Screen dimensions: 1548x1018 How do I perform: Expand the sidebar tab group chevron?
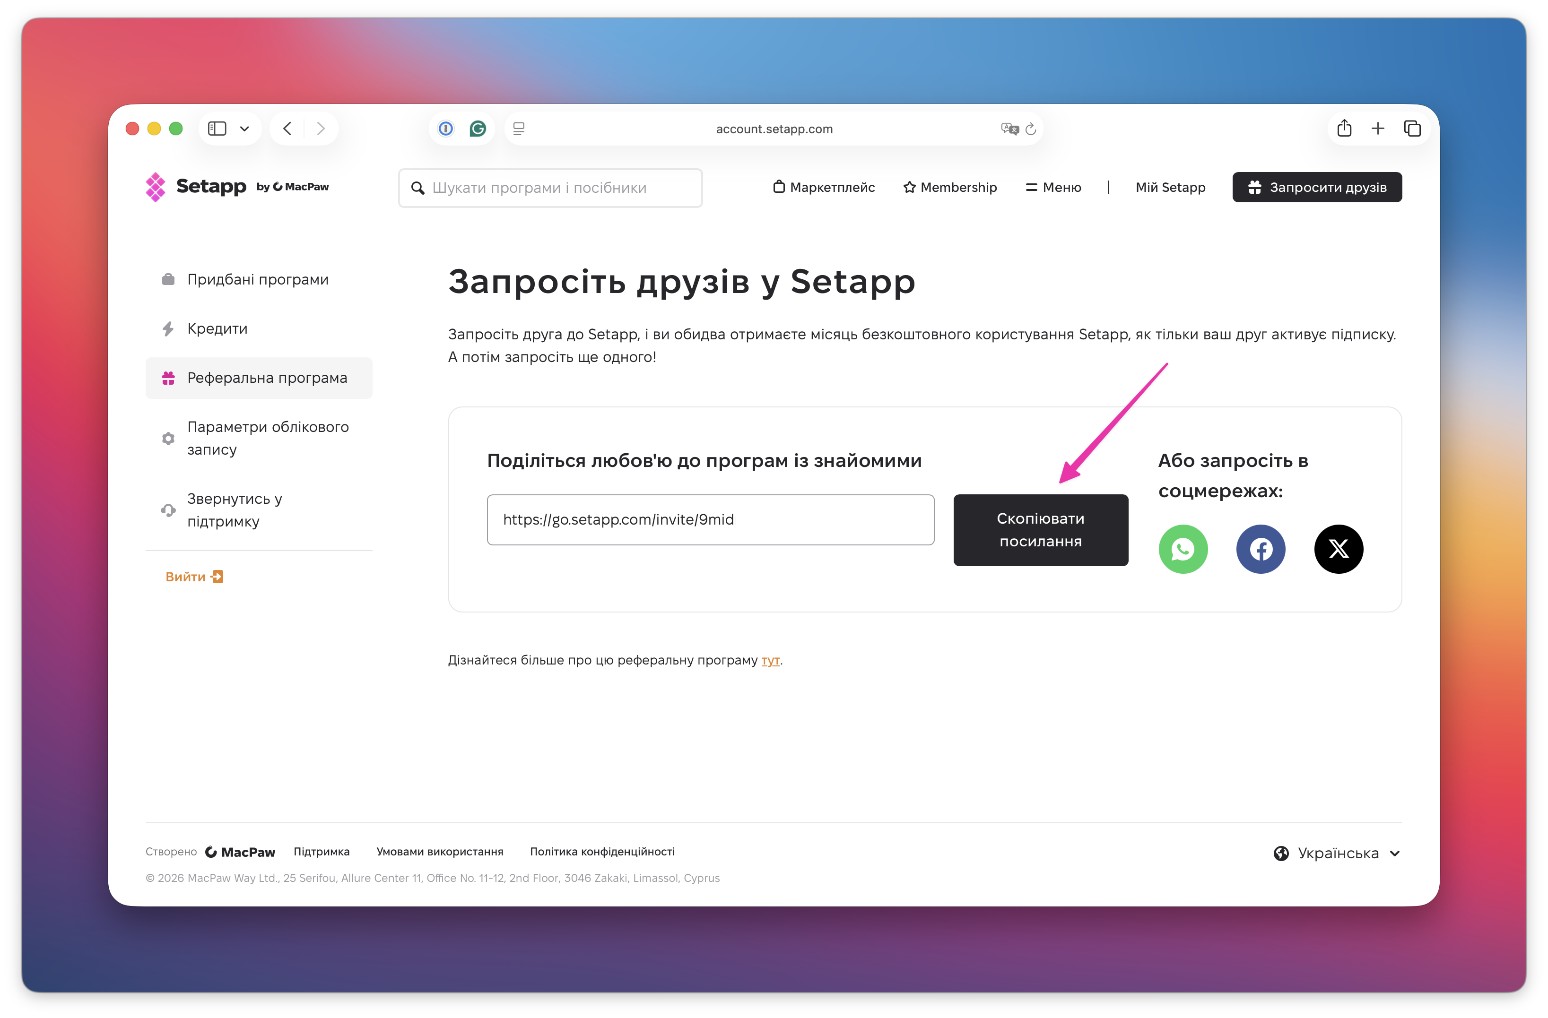(x=244, y=129)
